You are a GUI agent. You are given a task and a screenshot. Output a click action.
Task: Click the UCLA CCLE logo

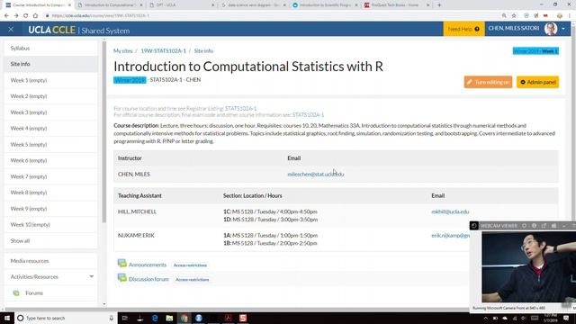click(52, 30)
